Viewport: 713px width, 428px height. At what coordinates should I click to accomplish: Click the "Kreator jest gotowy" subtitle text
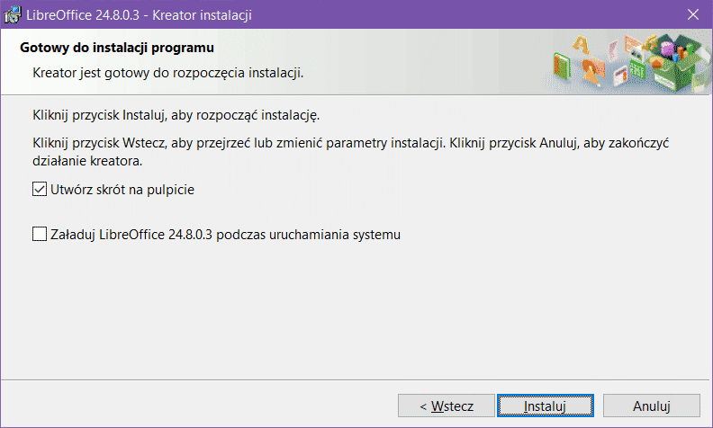pyautogui.click(x=167, y=72)
